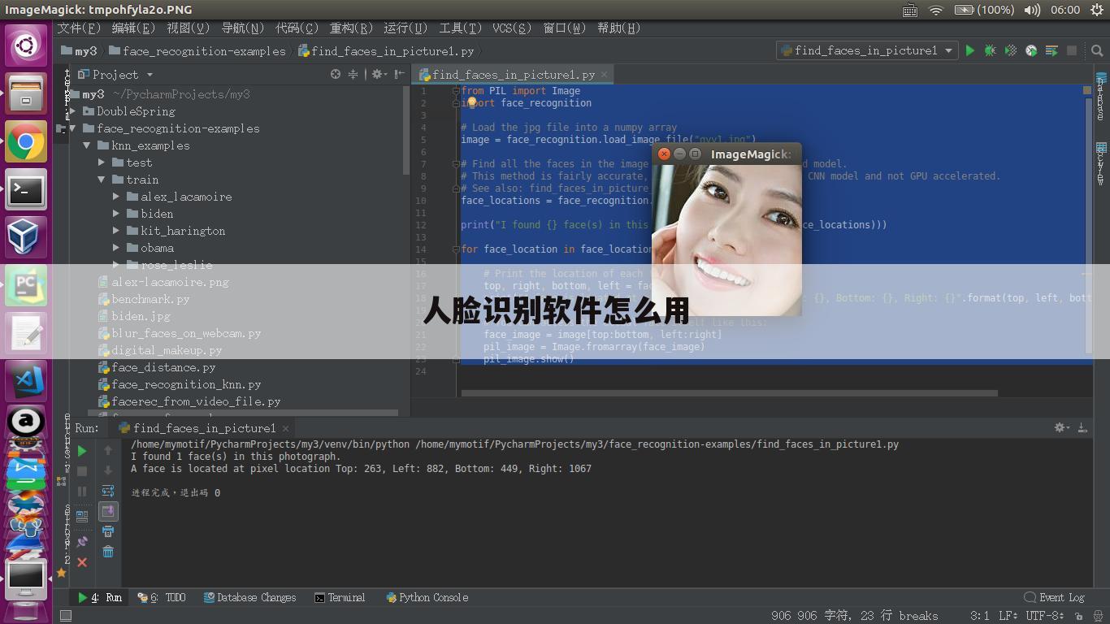
Task: Hide the Run panel with the download-arrow icon
Action: [x=1082, y=427]
